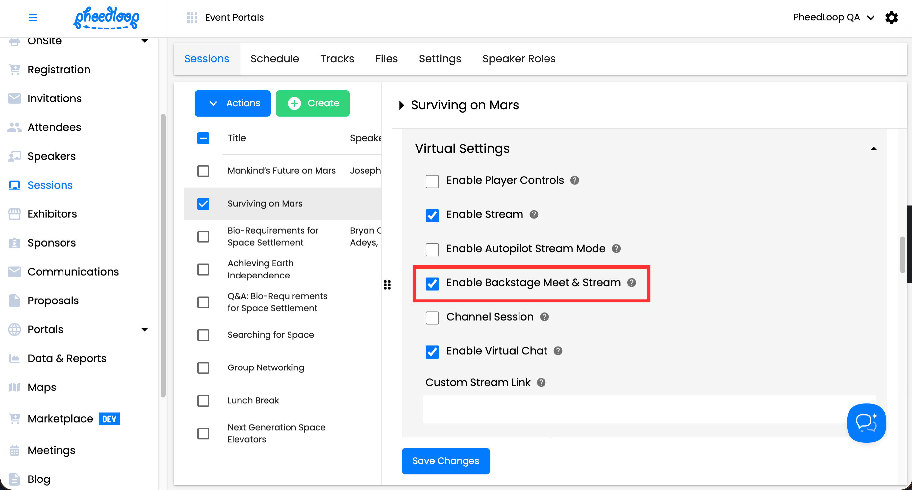This screenshot has width=912, height=490.
Task: Click the hamburger menu icon
Action: [32, 18]
